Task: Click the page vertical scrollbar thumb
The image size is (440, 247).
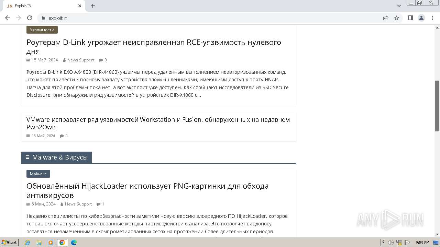Action: (x=437, y=106)
